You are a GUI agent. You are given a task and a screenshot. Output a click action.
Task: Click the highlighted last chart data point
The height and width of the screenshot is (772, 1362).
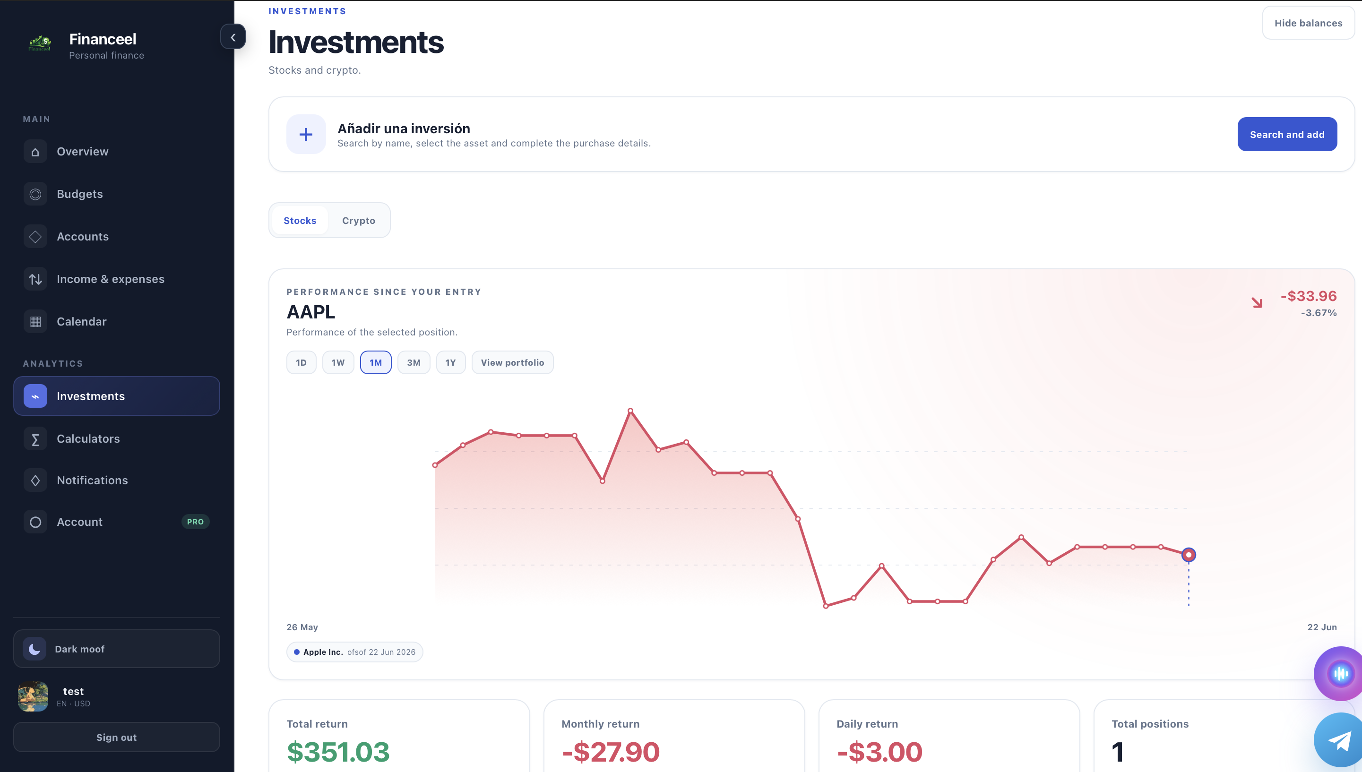pyautogui.click(x=1189, y=555)
